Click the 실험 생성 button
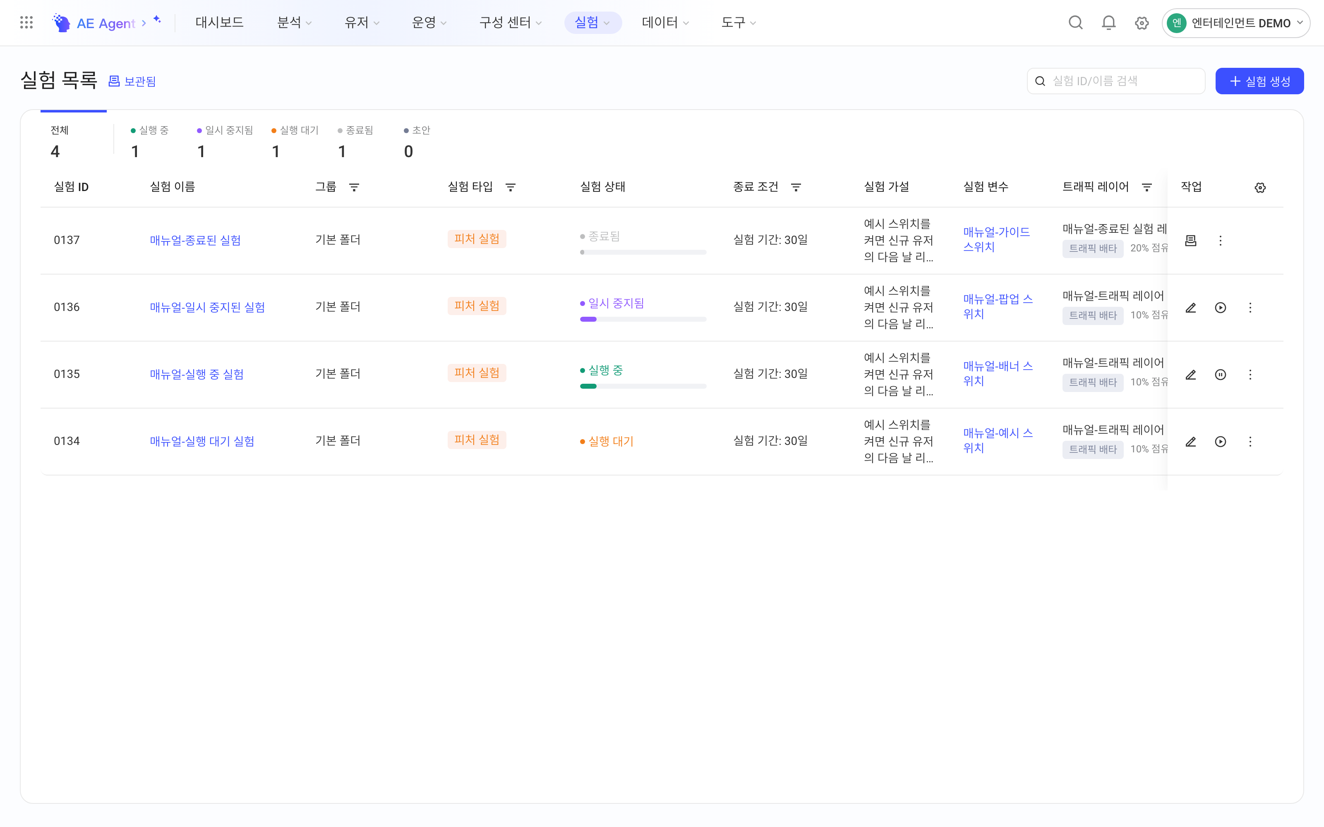The image size is (1324, 827). (x=1259, y=81)
